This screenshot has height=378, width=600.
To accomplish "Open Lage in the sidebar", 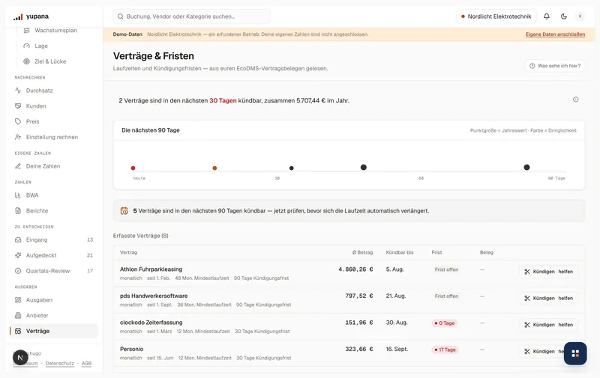I will [41, 46].
